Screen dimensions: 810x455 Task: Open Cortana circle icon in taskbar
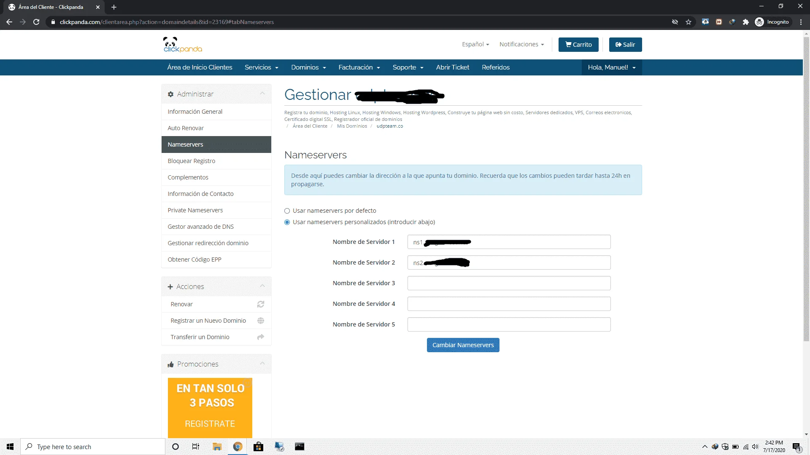[x=175, y=447]
